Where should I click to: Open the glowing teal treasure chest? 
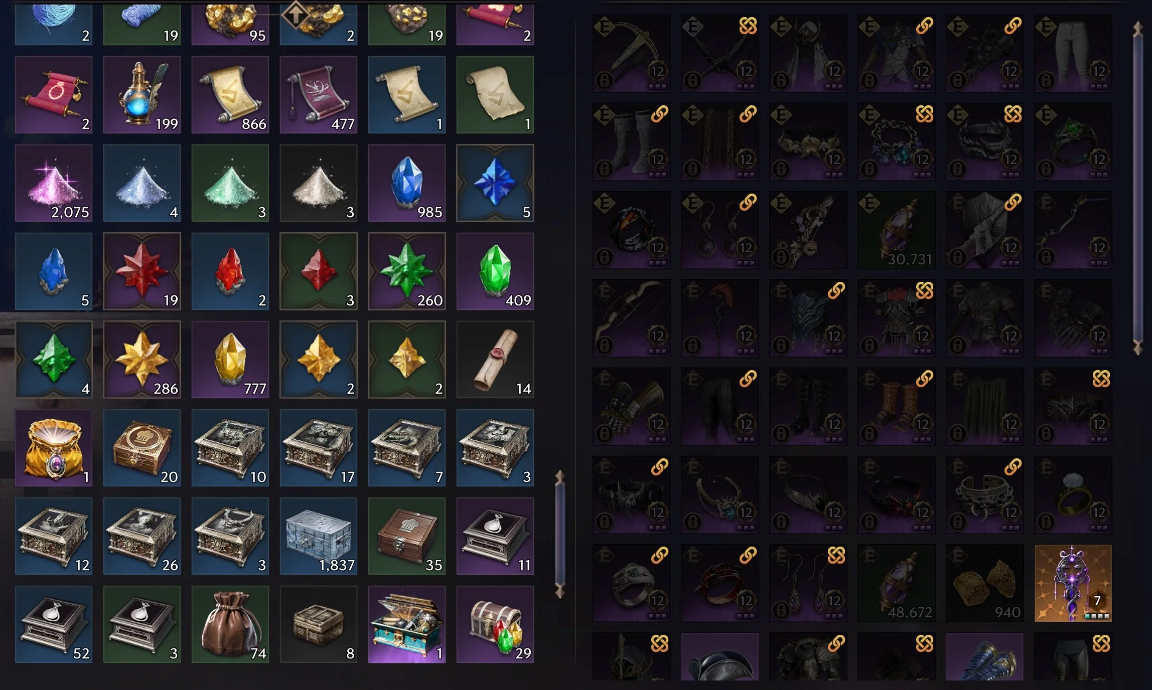click(x=407, y=624)
